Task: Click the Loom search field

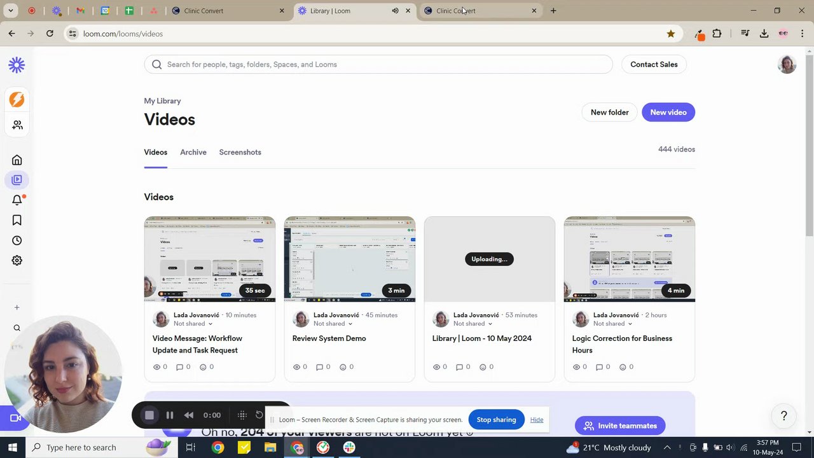Action: (x=378, y=64)
